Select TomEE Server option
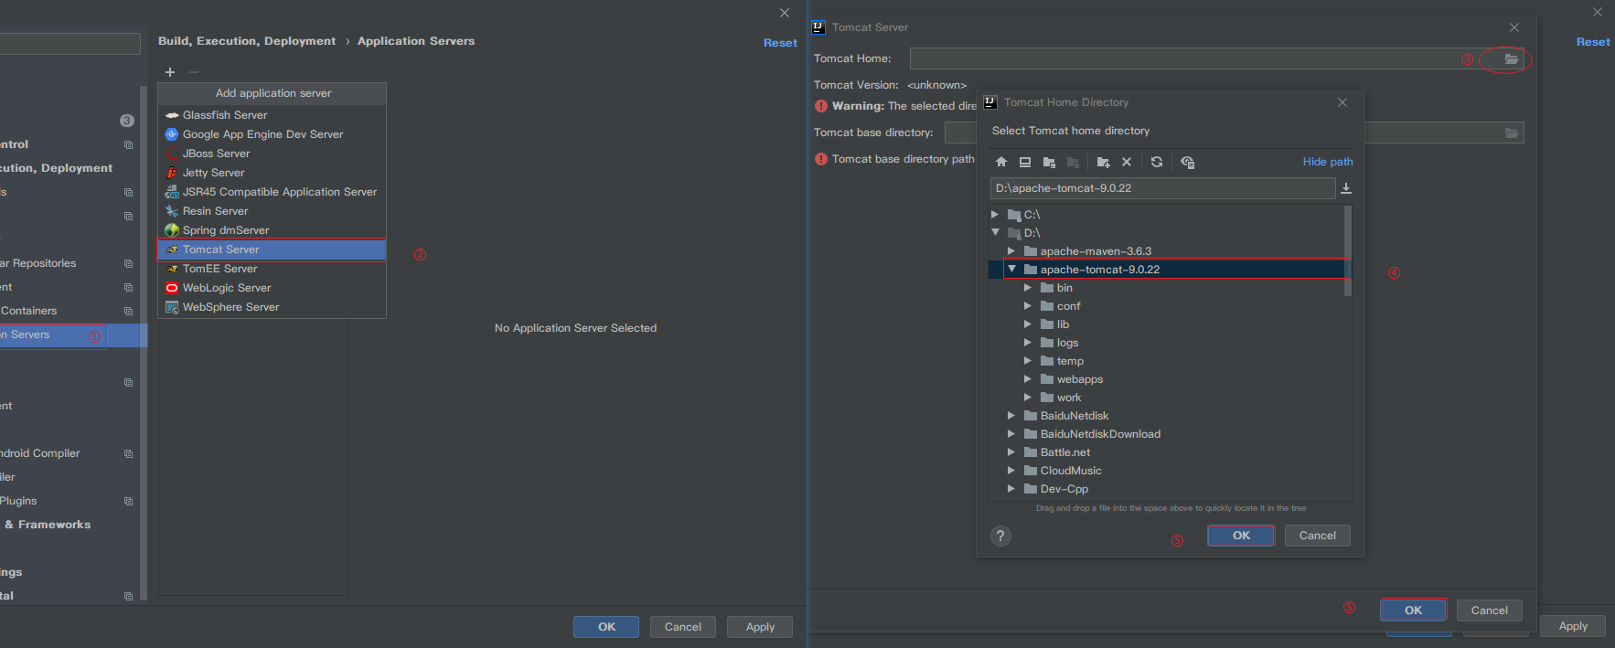Screen dimensions: 1615x648 [x=272, y=269]
